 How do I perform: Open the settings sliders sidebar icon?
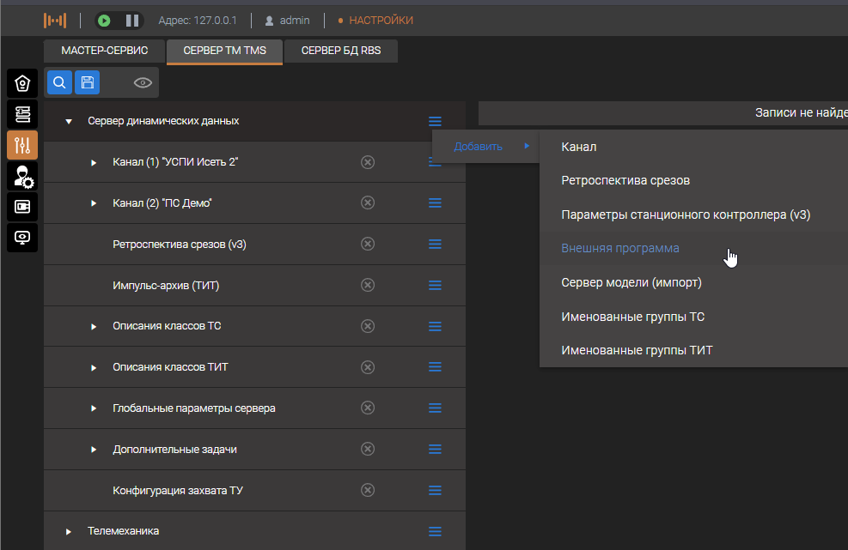tap(22, 145)
